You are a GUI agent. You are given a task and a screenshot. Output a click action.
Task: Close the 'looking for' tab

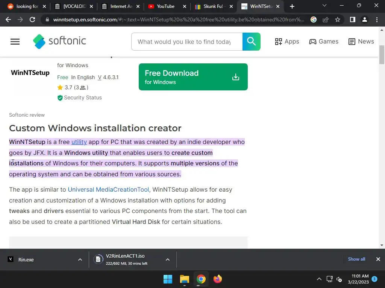coord(44,7)
